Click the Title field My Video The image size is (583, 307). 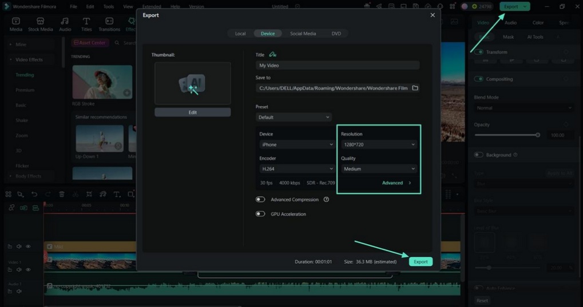click(338, 65)
